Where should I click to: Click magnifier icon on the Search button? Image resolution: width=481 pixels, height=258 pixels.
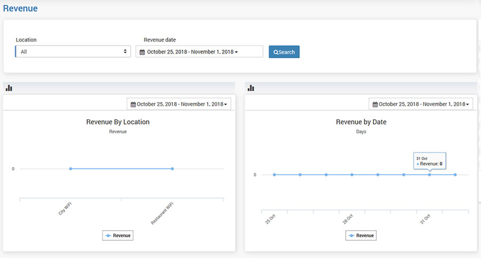click(x=276, y=52)
